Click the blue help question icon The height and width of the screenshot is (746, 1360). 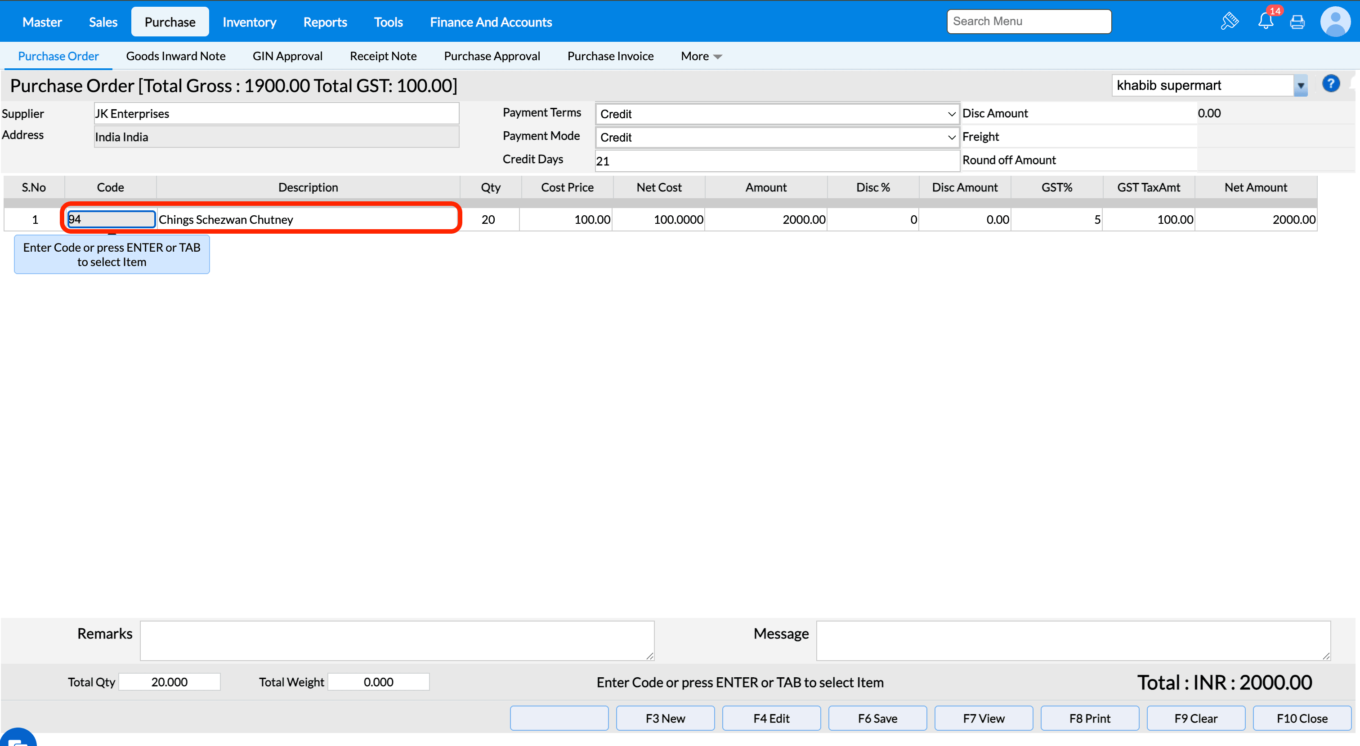pos(1330,84)
